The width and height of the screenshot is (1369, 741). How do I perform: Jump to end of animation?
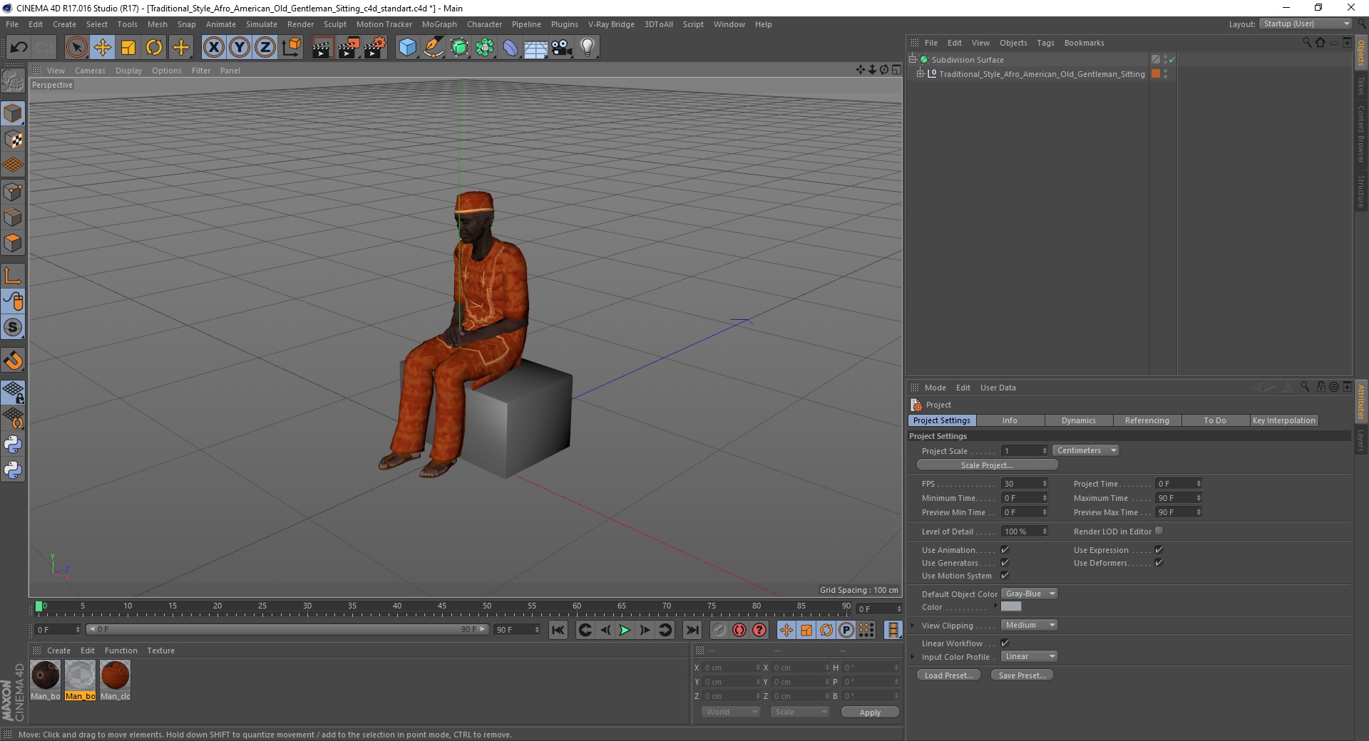[x=692, y=630]
